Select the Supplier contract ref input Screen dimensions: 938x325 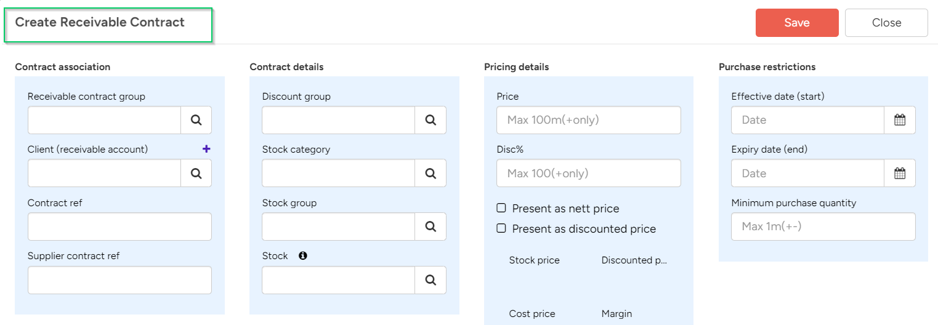click(x=119, y=280)
